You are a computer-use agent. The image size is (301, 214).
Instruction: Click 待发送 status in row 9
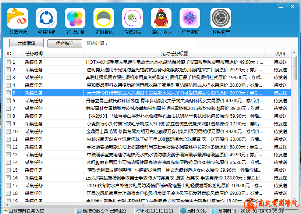[x=280, y=124]
